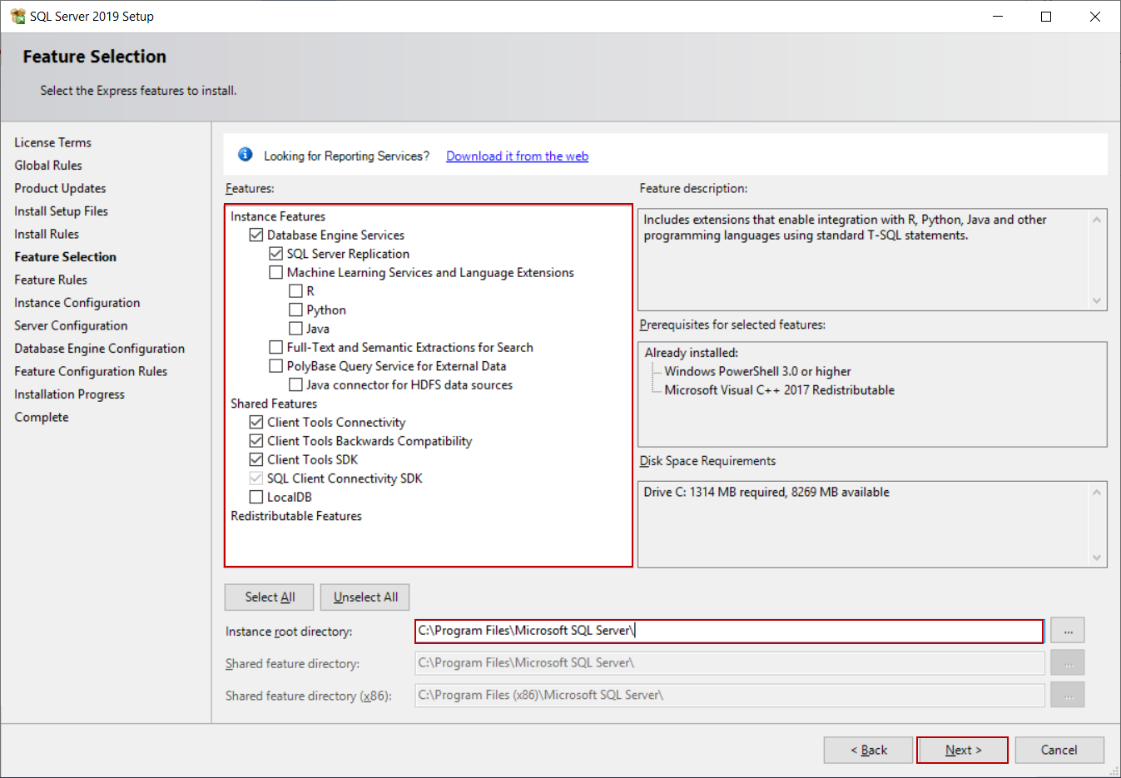Open the Download it from the web link
The height and width of the screenshot is (778, 1121).
(x=517, y=156)
